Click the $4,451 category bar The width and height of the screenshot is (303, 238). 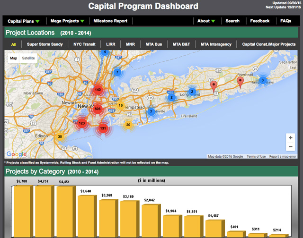pos(66,212)
